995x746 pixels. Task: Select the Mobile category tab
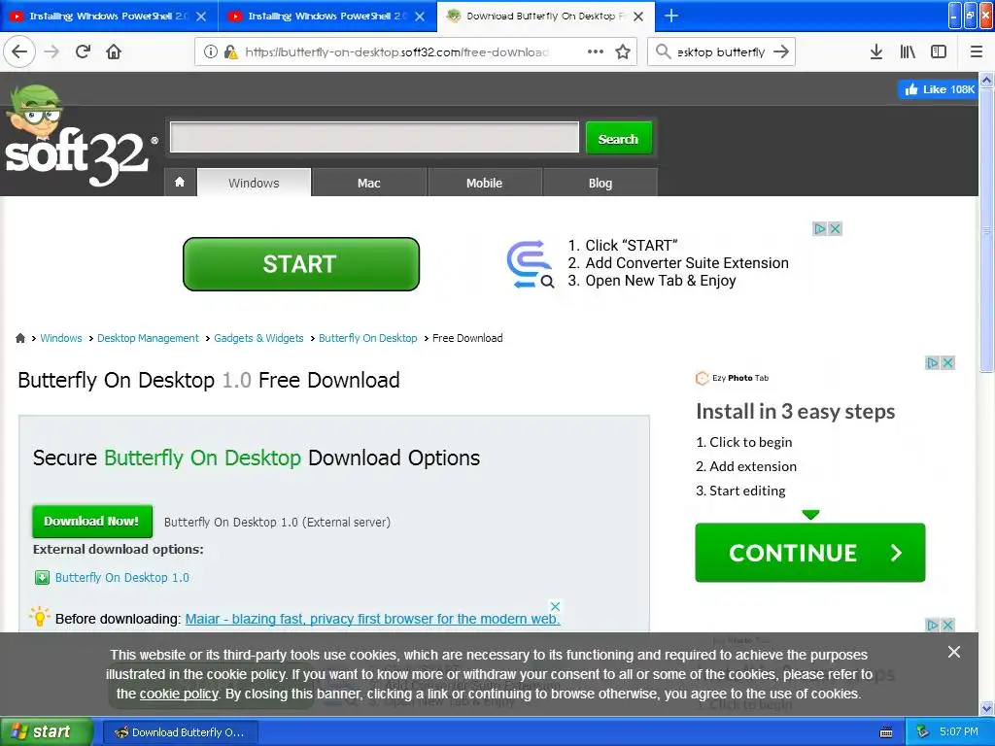coord(484,183)
